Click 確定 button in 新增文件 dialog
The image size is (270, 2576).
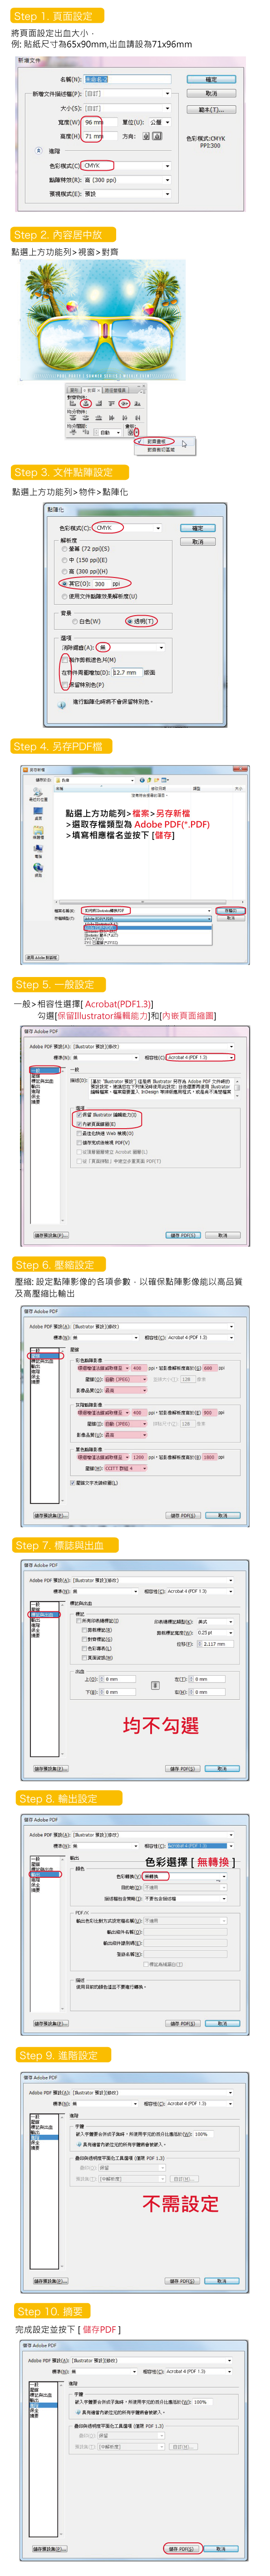coord(211,79)
